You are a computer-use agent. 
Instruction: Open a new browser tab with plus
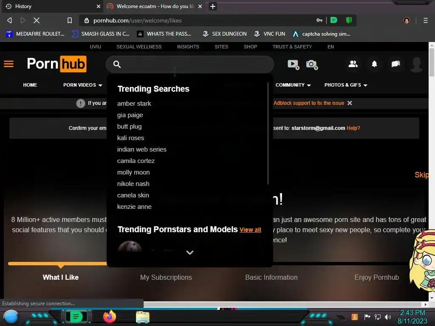coord(213,6)
